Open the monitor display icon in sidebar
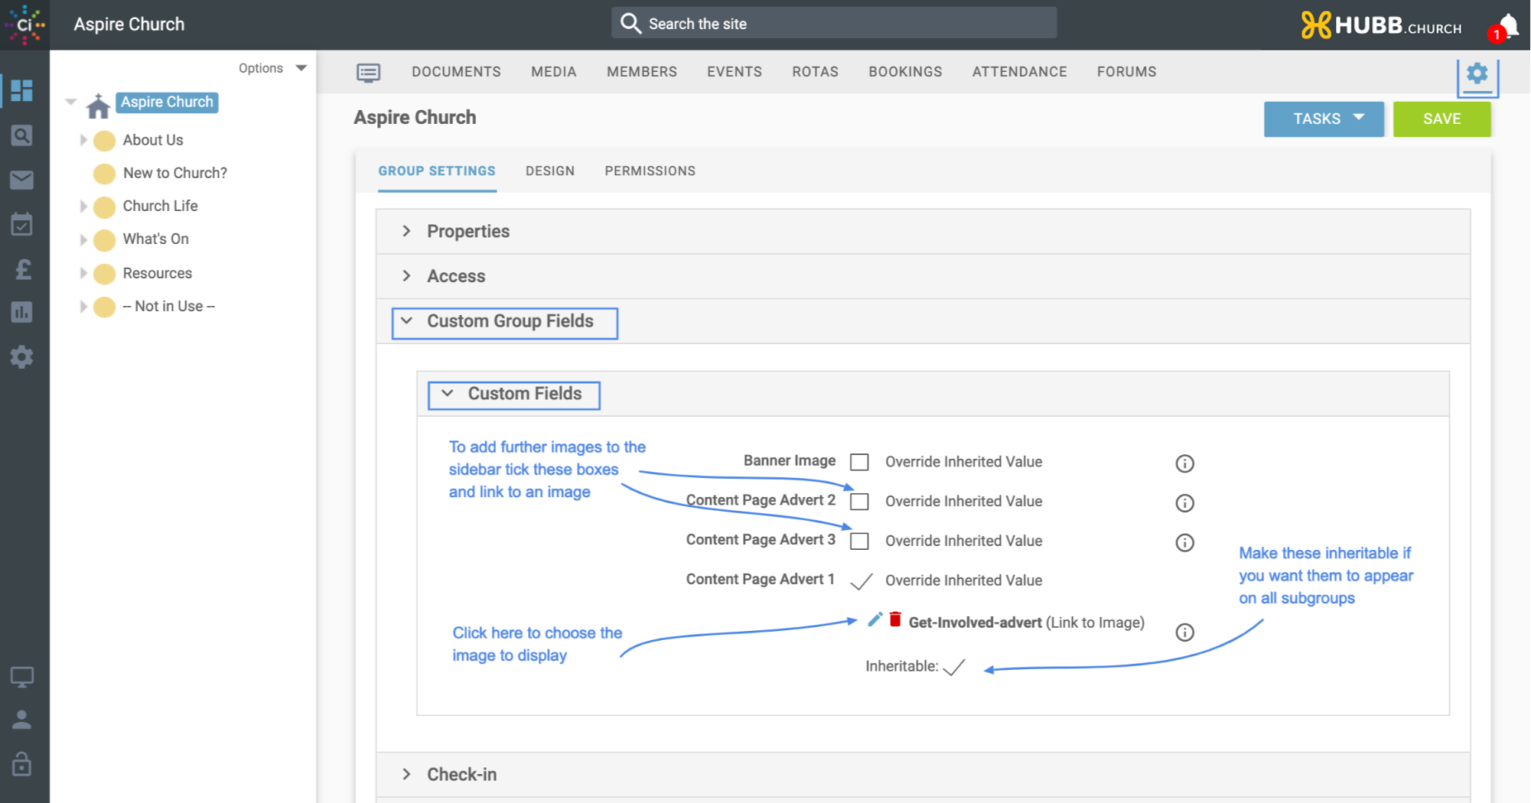This screenshot has height=803, width=1531. [21, 677]
